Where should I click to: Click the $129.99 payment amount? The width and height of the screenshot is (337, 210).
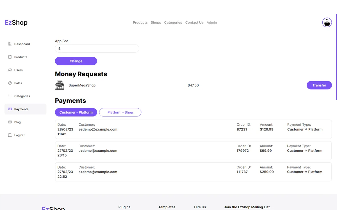click(x=267, y=129)
